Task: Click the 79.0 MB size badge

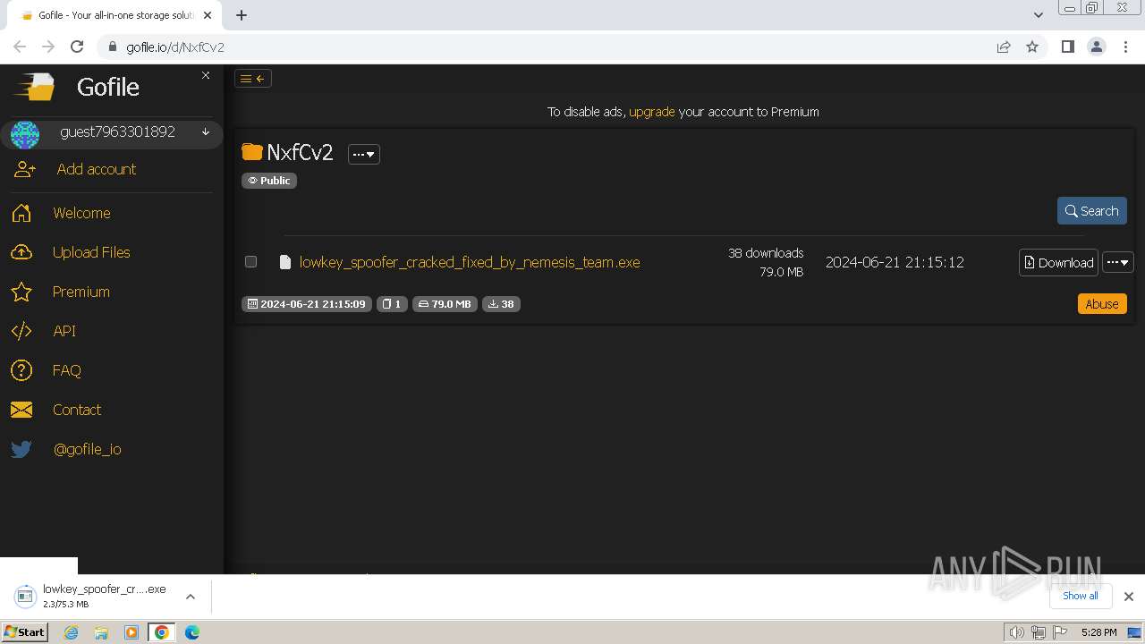Action: (445, 304)
